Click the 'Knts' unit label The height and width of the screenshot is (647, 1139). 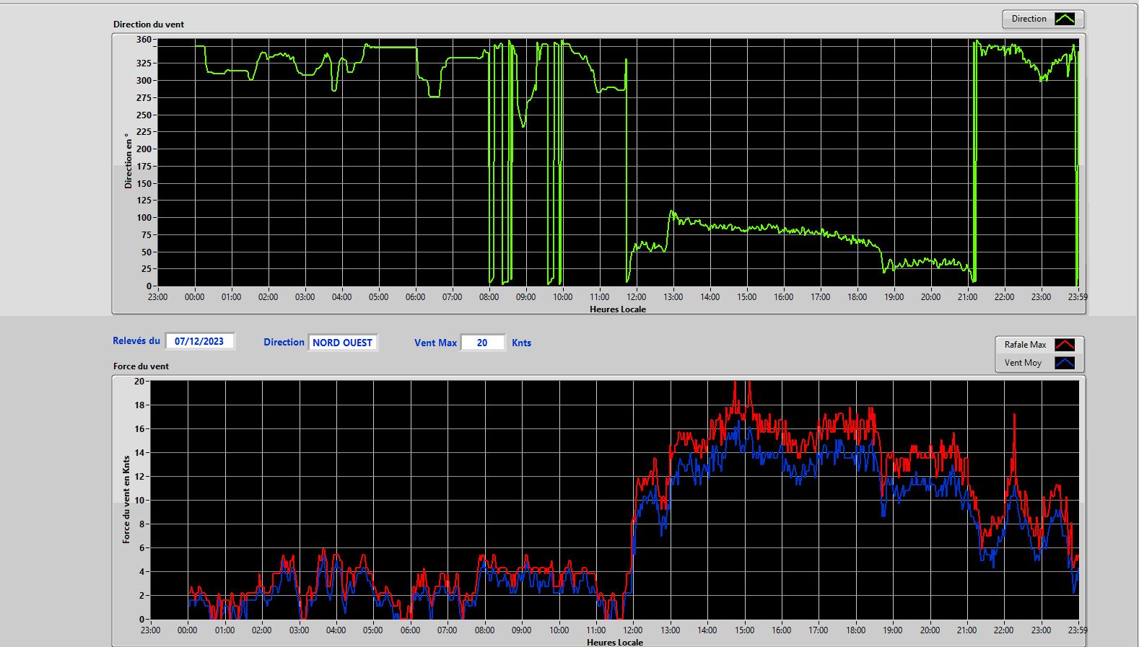[521, 343]
